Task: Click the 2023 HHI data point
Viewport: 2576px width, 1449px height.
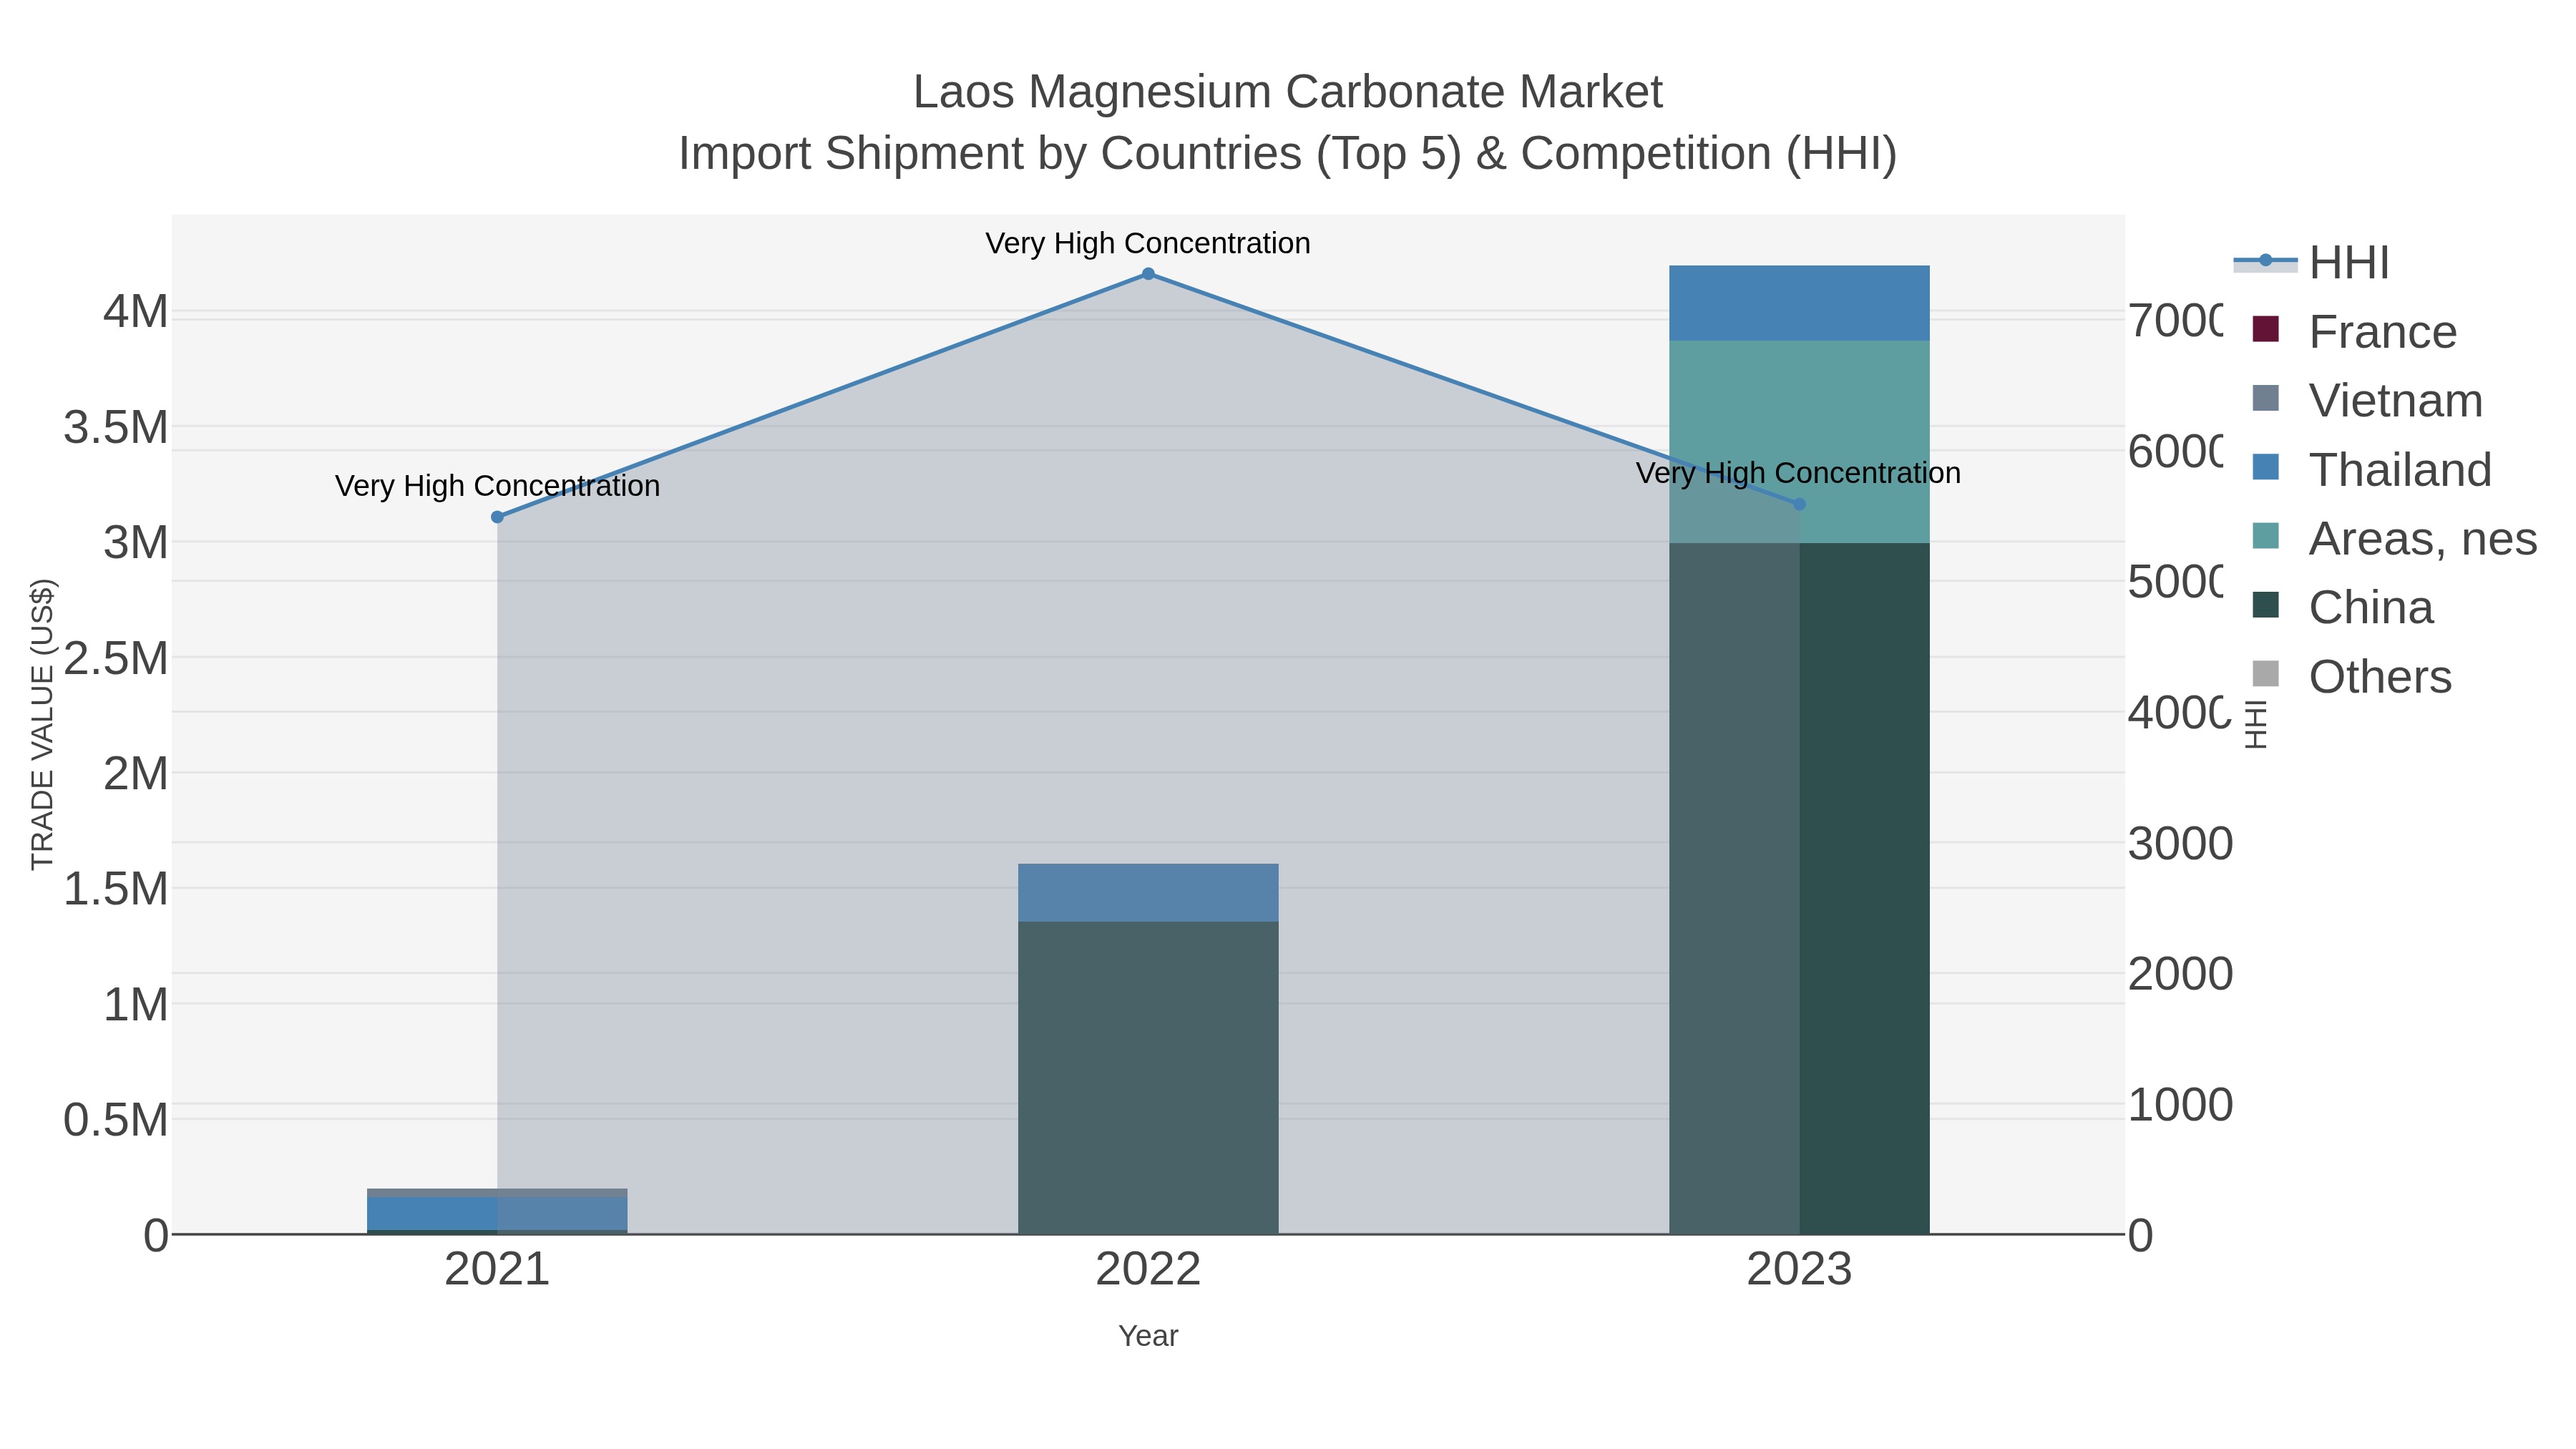Action: point(1799,504)
